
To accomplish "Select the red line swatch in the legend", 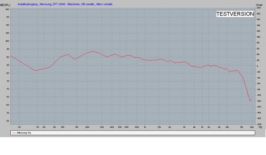I will click(x=14, y=133).
